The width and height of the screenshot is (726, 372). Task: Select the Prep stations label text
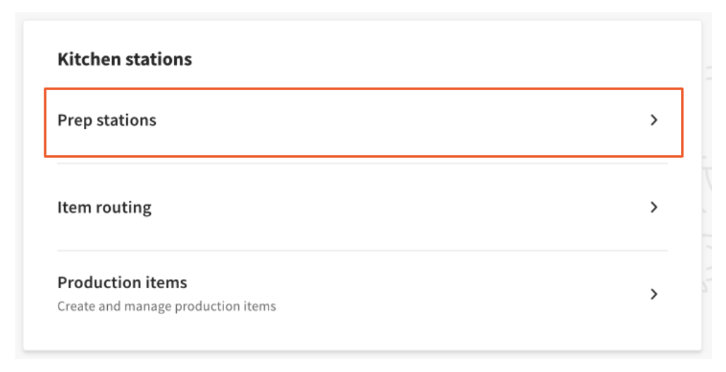[106, 120]
